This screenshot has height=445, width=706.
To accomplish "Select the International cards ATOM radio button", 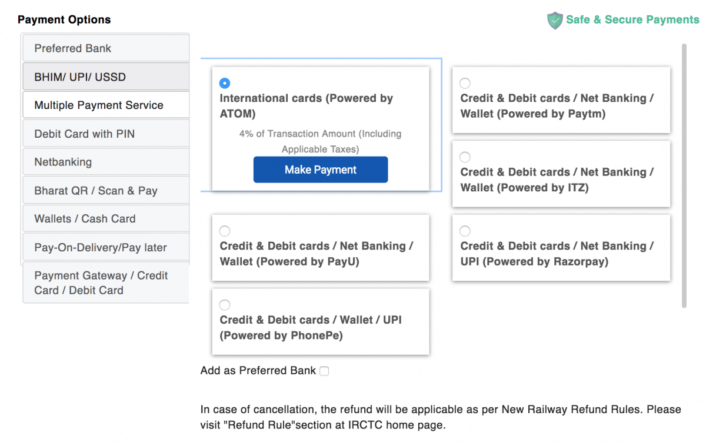I will (x=225, y=83).
